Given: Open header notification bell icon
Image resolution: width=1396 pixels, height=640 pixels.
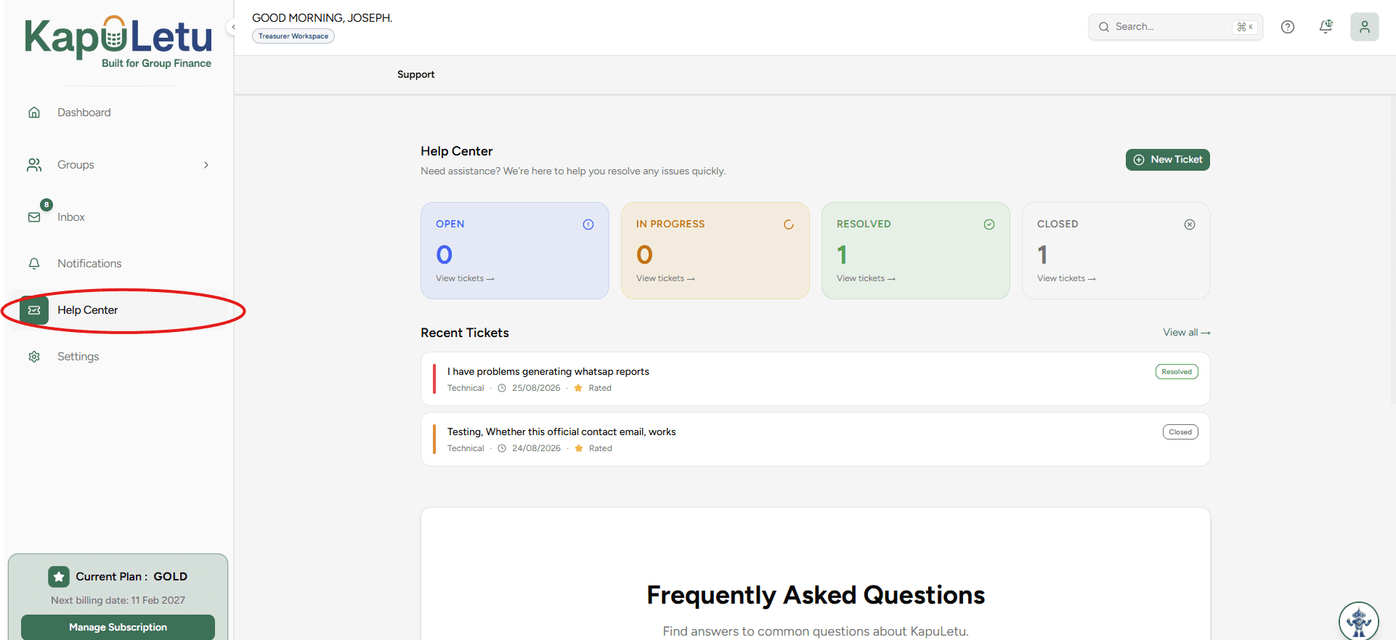Looking at the screenshot, I should click(x=1326, y=27).
